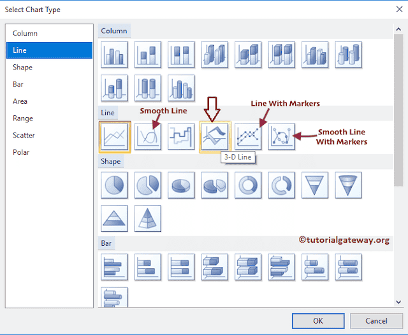Choose the Stacked Column chart icon
Image resolution: width=408 pixels, height=335 pixels.
[x=148, y=55]
